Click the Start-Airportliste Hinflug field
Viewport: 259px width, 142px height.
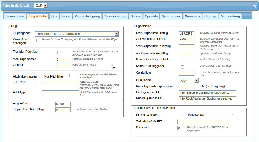coord(187,33)
